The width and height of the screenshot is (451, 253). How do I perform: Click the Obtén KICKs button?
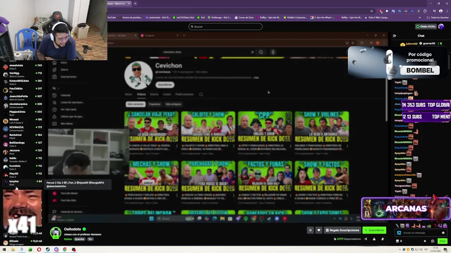click(x=426, y=26)
